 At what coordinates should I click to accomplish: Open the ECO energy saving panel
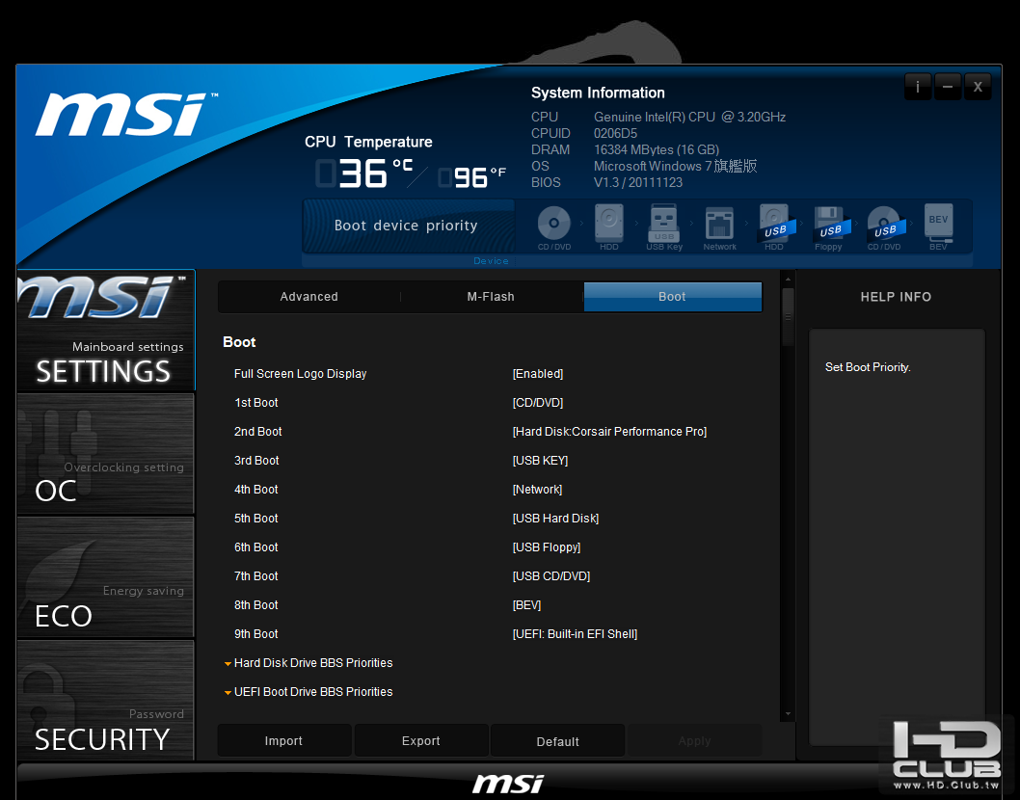tap(106, 577)
